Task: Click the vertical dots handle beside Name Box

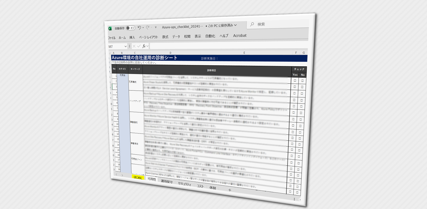Action: click(x=130, y=46)
